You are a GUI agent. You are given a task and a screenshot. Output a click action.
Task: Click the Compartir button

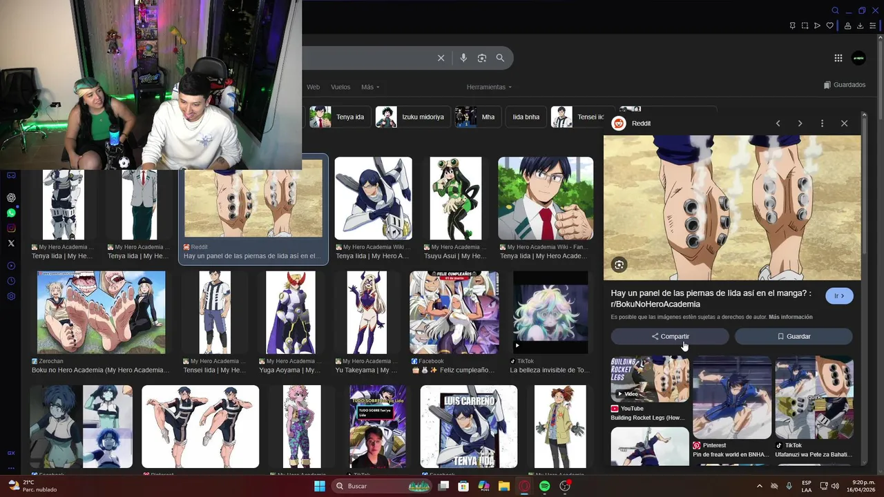[670, 336]
